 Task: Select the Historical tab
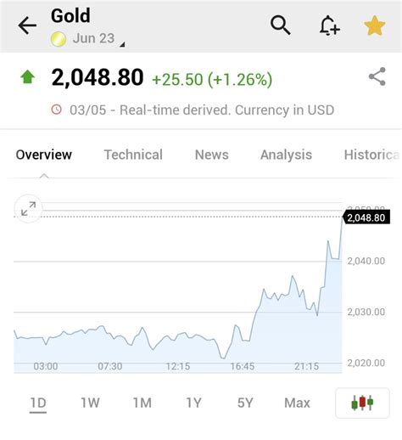tap(372, 155)
